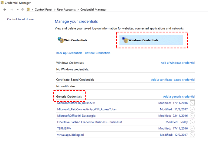The width and height of the screenshot is (208, 143).
Task: Click User Accounts in the breadcrumb path
Action: point(66,9)
